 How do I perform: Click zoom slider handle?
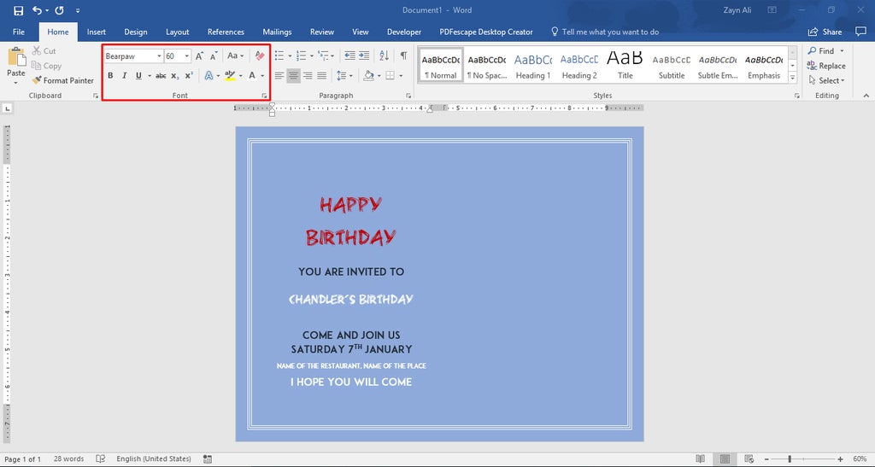coord(789,458)
